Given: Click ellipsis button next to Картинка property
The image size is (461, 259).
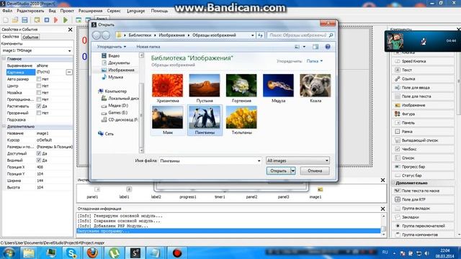Looking at the screenshot, I should (x=69, y=72).
